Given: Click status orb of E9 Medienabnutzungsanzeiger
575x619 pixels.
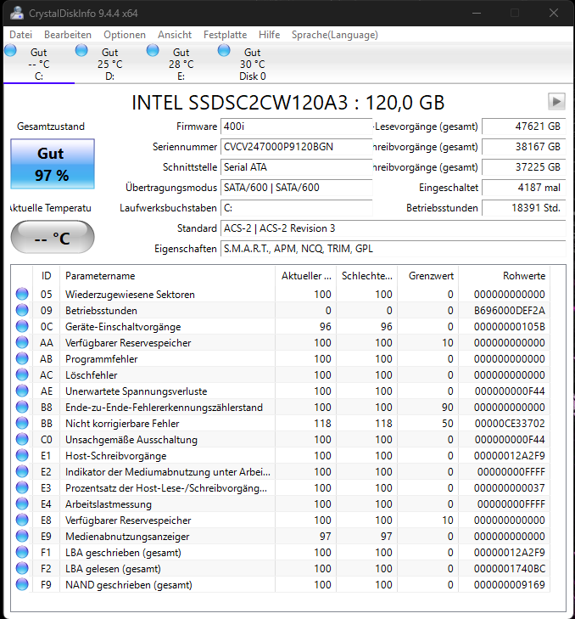Looking at the screenshot, I should pyautogui.click(x=22, y=536).
